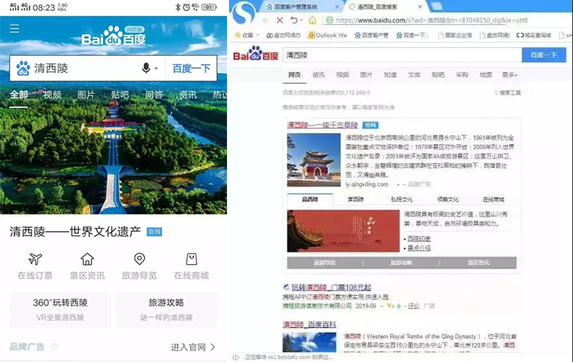Click the blue desktop 百度一下 button

[544, 55]
